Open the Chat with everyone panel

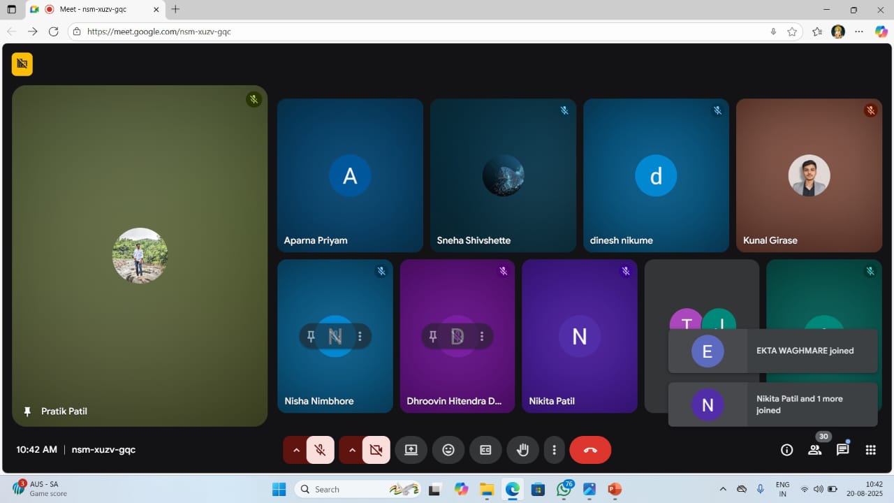(x=842, y=450)
